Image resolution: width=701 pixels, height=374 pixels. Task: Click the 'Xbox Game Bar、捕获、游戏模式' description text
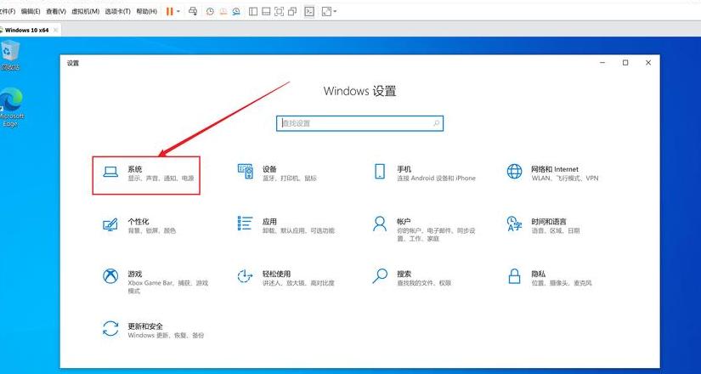coord(168,286)
